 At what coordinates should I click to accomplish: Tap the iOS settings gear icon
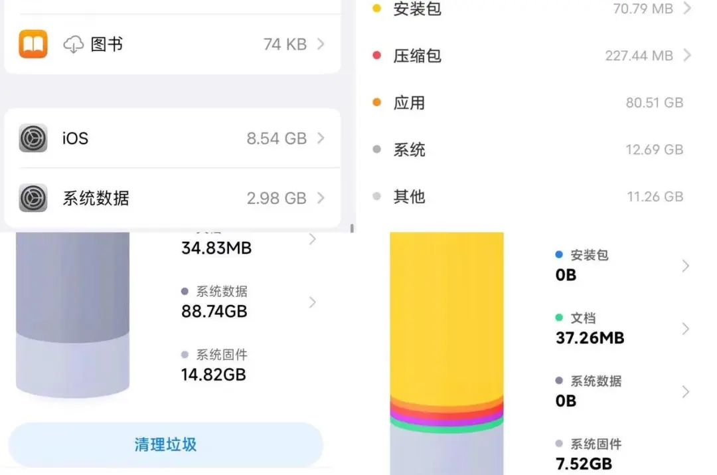click(x=33, y=138)
